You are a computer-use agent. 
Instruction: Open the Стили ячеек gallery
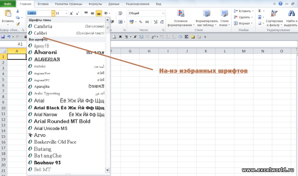click(x=224, y=18)
